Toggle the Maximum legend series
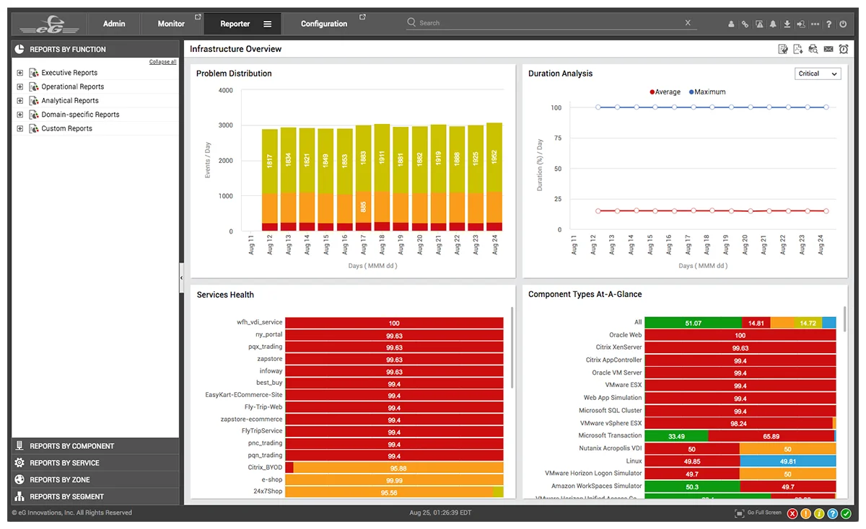Image resolution: width=866 pixels, height=529 pixels. [x=707, y=92]
